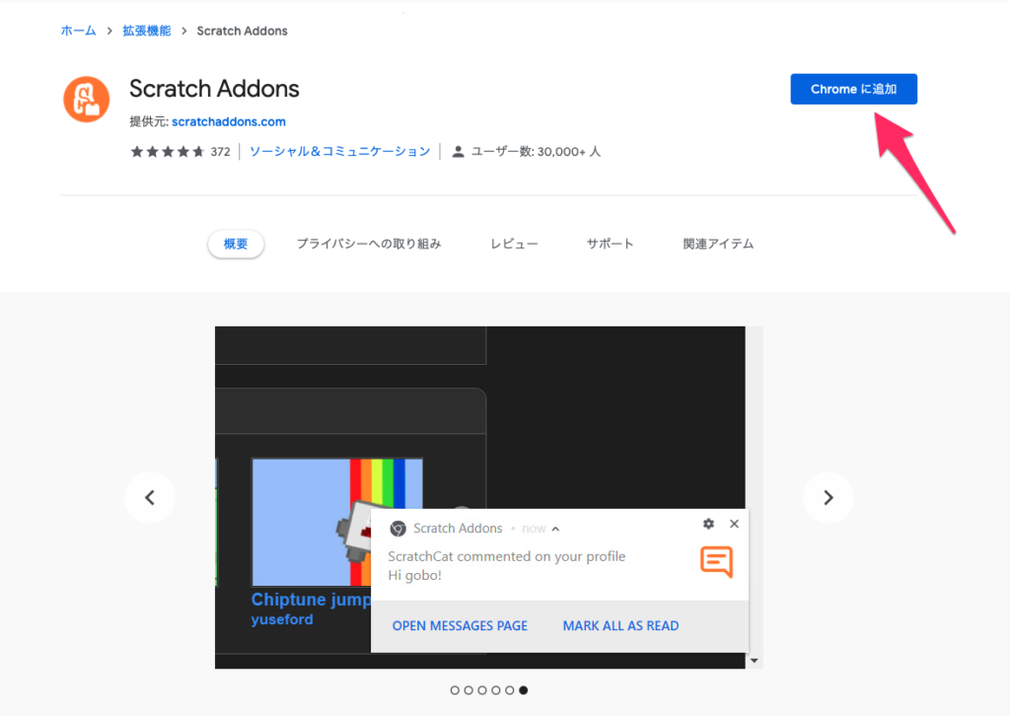The width and height of the screenshot is (1010, 716).
Task: Click the ホーム breadcrumb link
Action: pyautogui.click(x=78, y=31)
